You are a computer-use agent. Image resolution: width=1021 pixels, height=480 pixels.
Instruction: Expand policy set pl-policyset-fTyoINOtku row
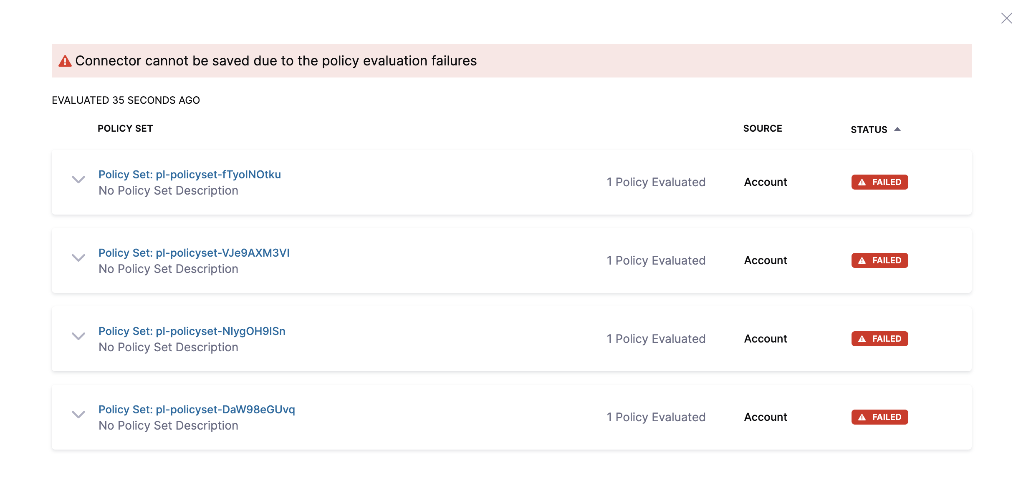(78, 180)
